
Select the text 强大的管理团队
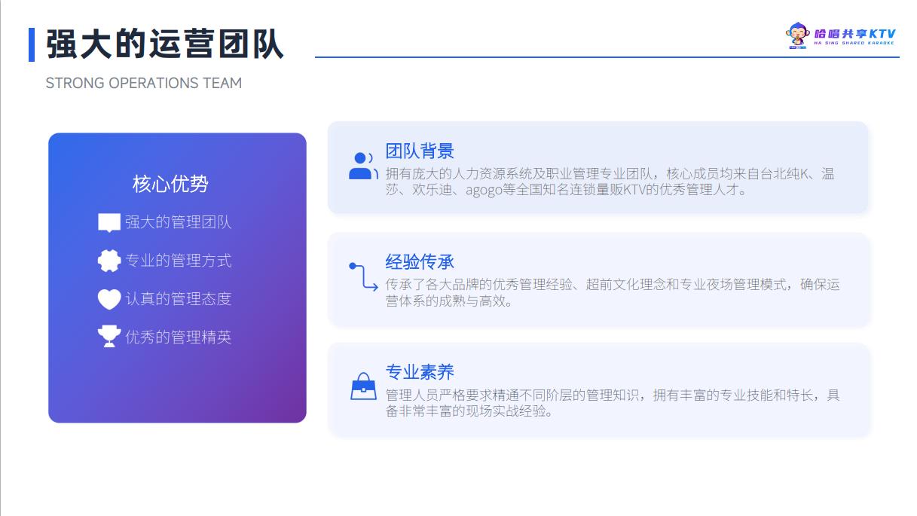click(x=179, y=222)
